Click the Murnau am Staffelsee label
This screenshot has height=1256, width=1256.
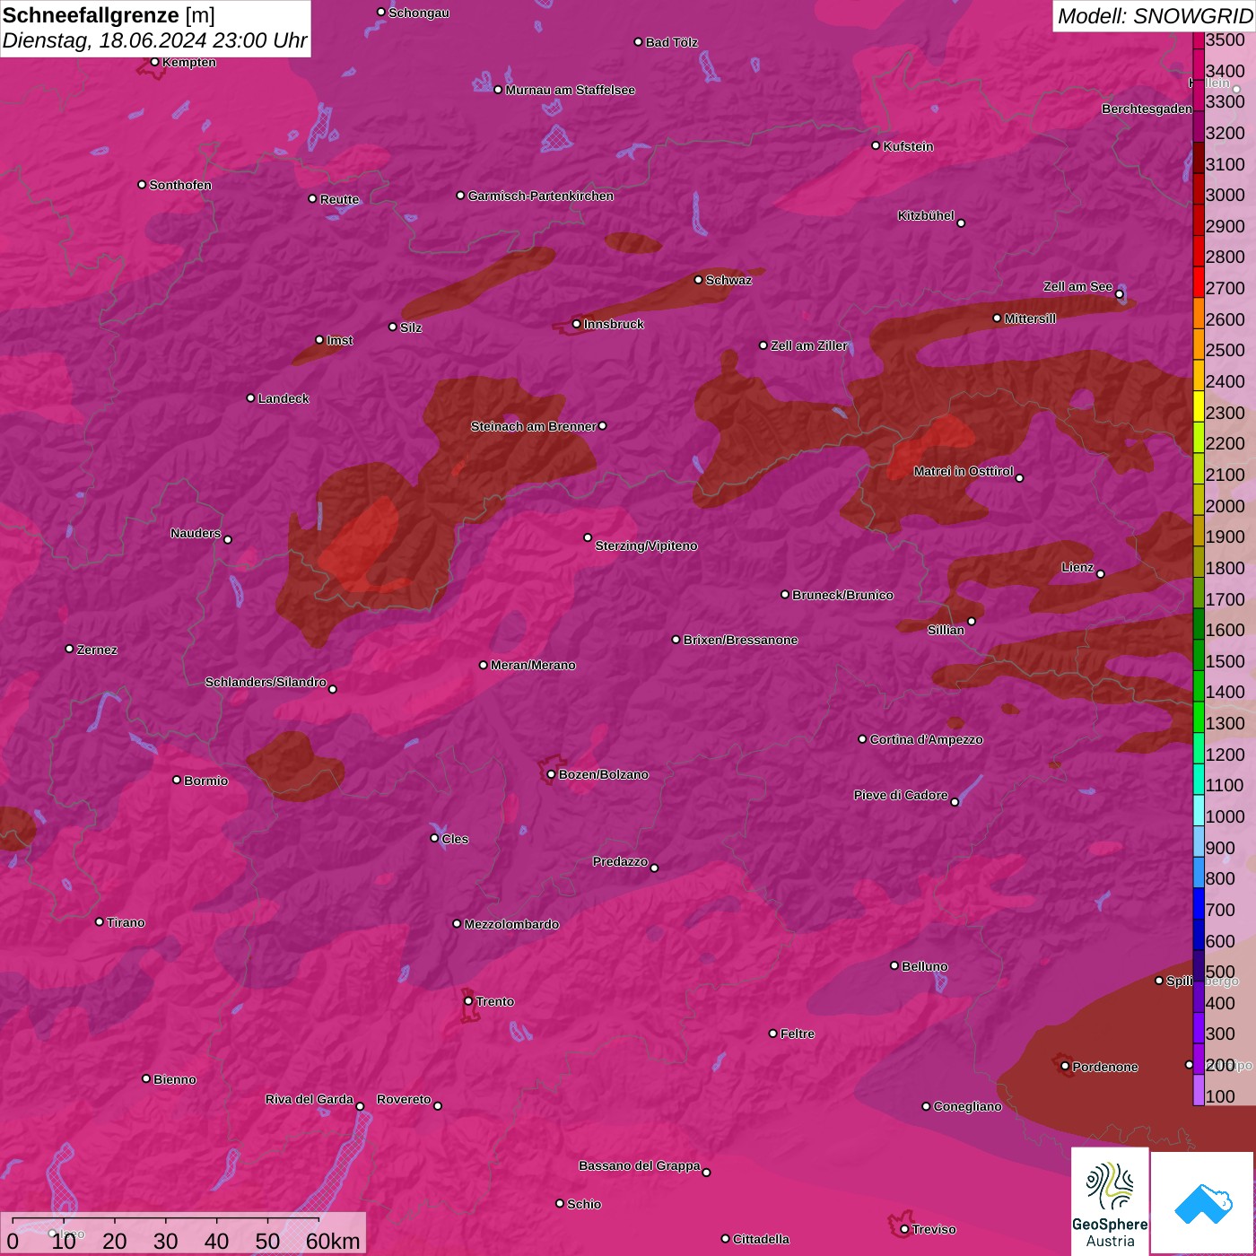(571, 90)
